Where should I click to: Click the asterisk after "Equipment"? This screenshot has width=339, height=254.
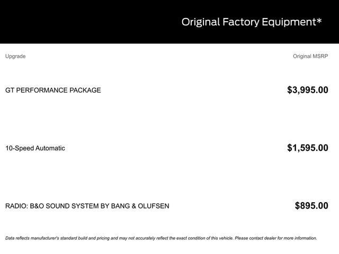(319, 21)
